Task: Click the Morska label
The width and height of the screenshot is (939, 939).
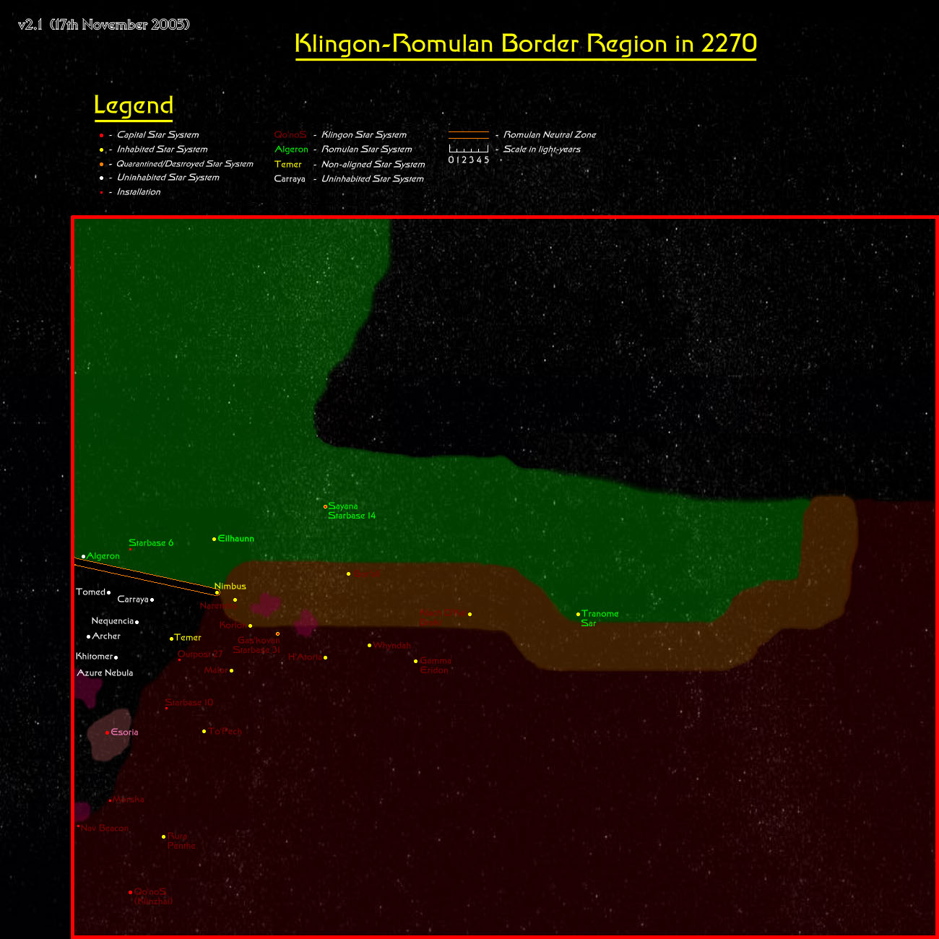Action: [x=129, y=800]
